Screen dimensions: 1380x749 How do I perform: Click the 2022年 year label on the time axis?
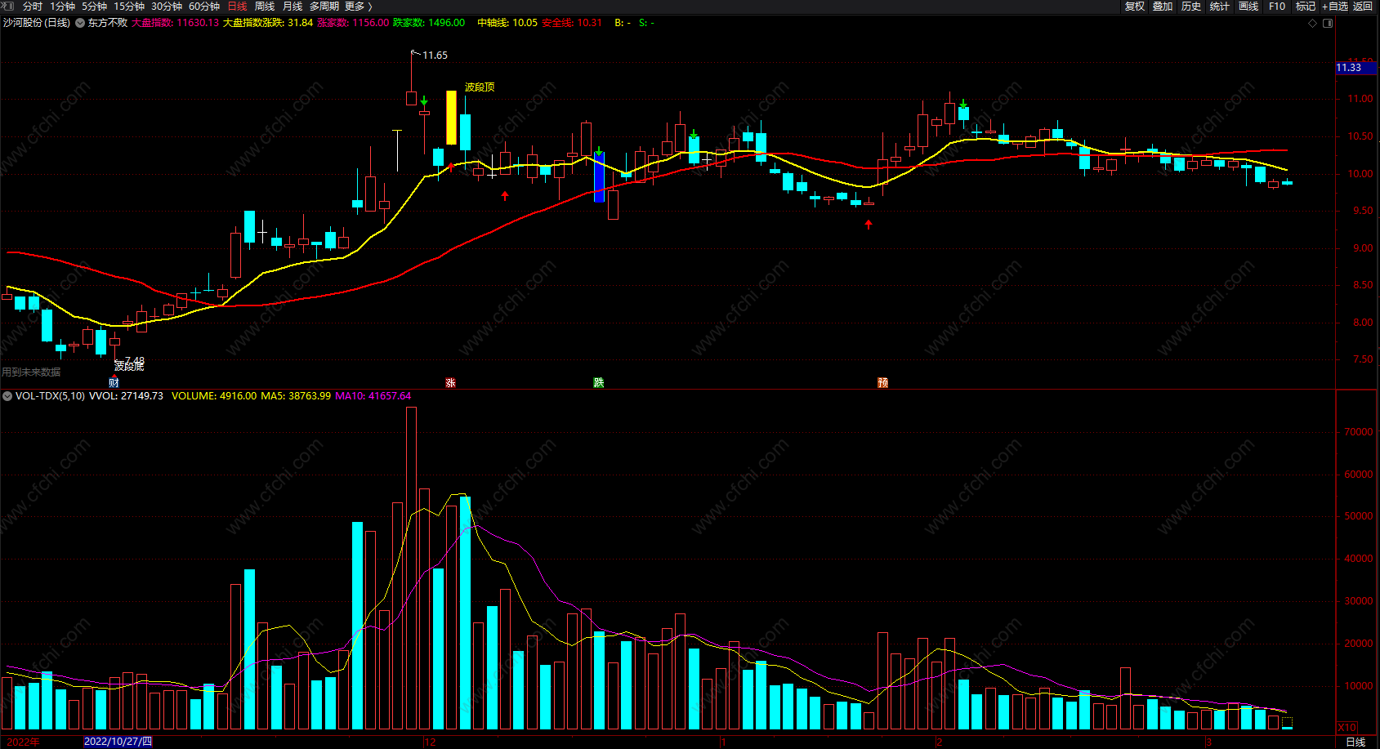[24, 742]
